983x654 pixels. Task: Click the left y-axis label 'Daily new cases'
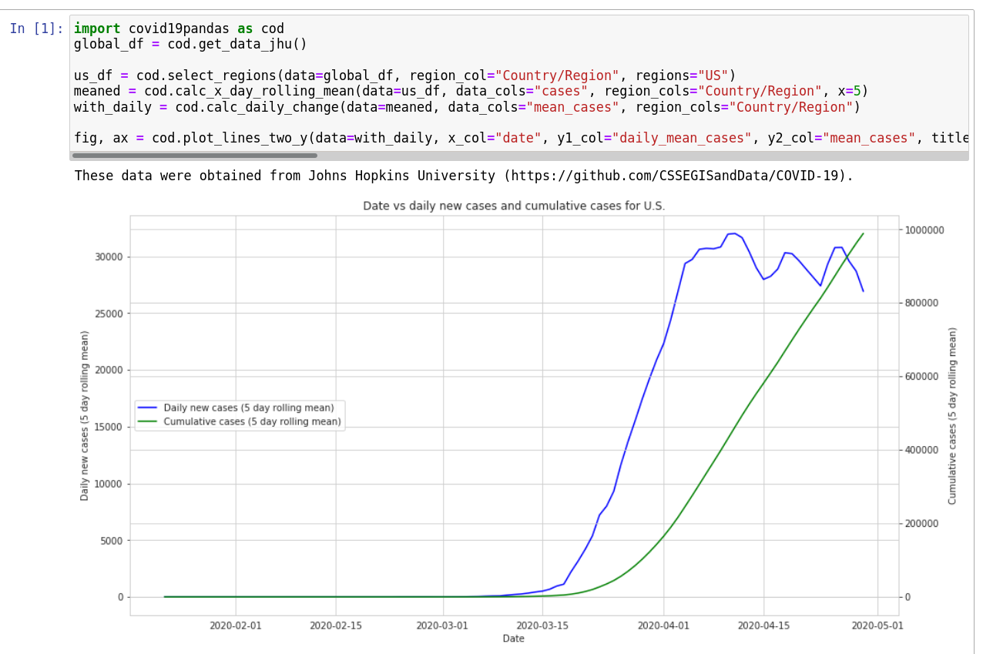point(85,415)
